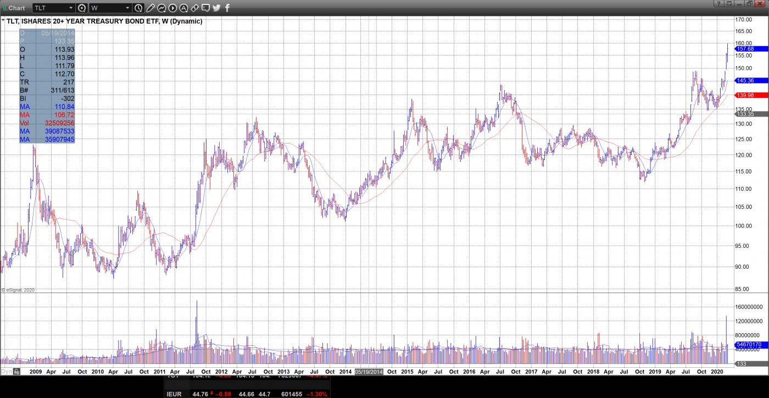
Task: Click the symbol settings gear icon
Action: coord(82,8)
